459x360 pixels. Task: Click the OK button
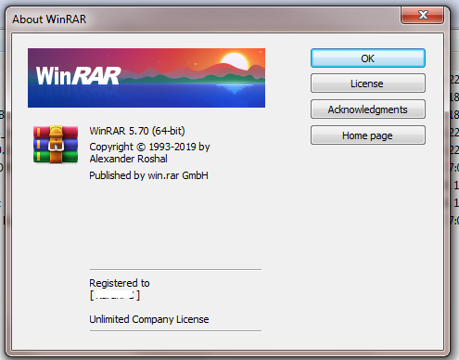coord(368,58)
